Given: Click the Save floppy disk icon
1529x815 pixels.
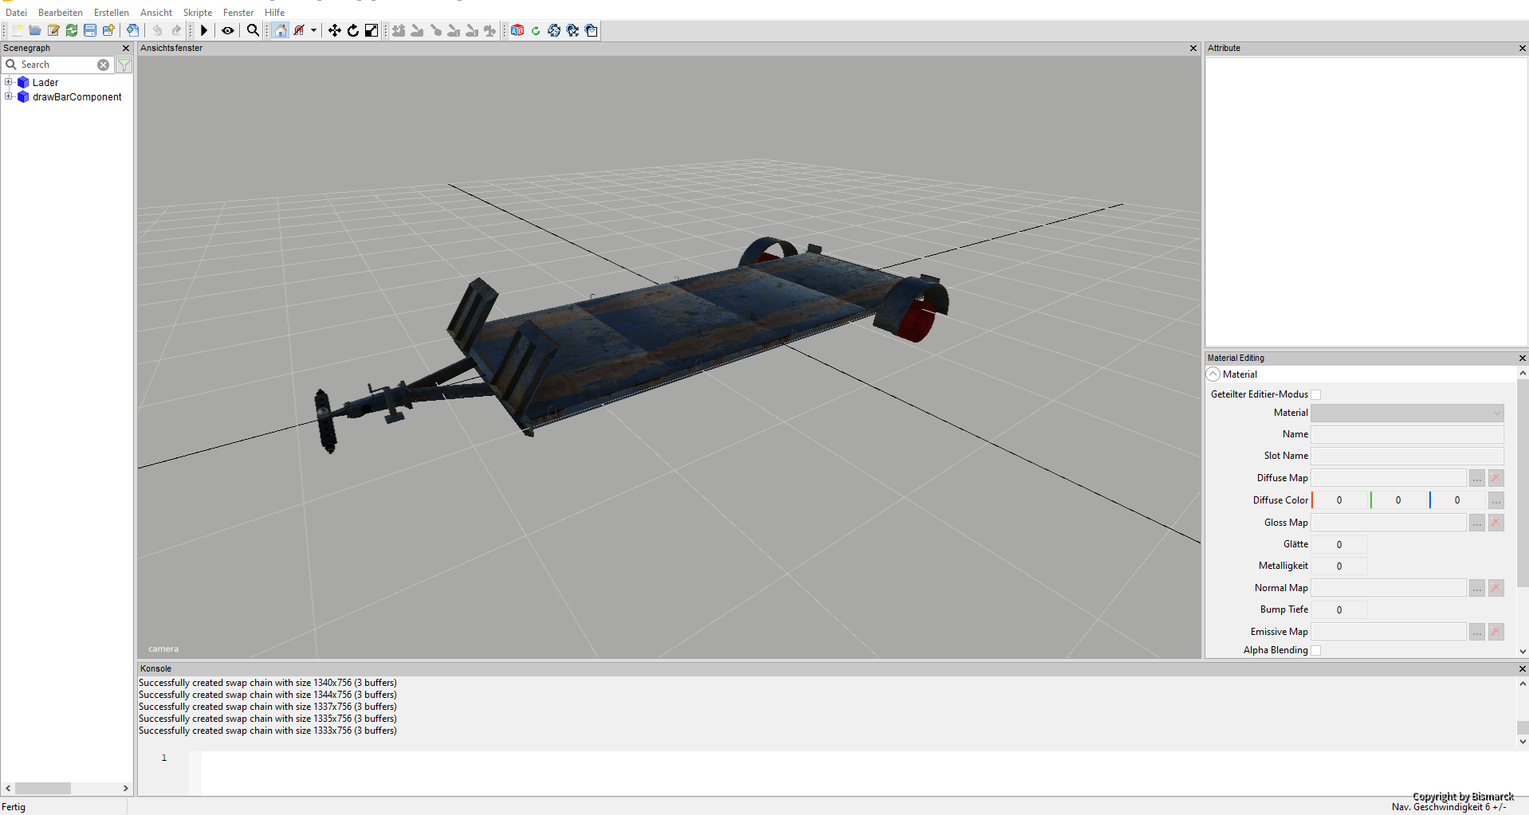Looking at the screenshot, I should coord(90,30).
